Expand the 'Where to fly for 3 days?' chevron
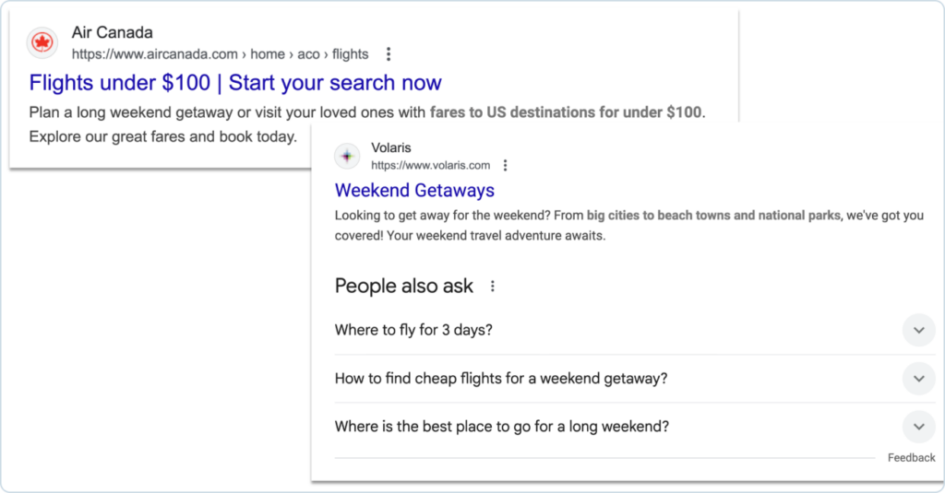This screenshot has width=945, height=493. (918, 330)
